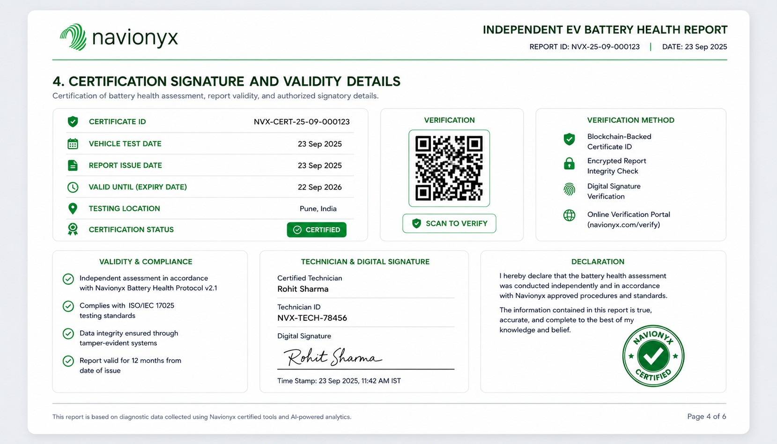Select certificate ID NVX-CERT-25-09-000123
Viewport: 777px width, 444px height.
pos(302,122)
